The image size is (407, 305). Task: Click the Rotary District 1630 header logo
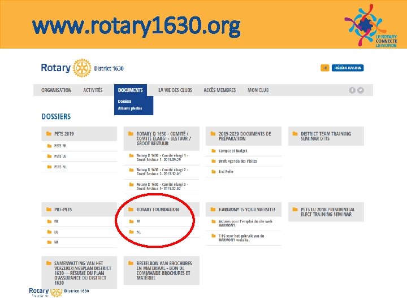coord(82,68)
